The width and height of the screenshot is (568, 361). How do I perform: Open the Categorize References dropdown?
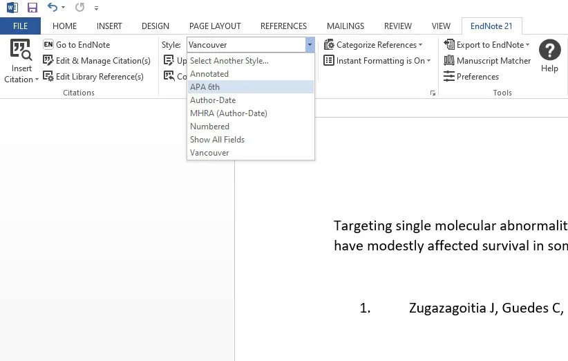click(373, 45)
